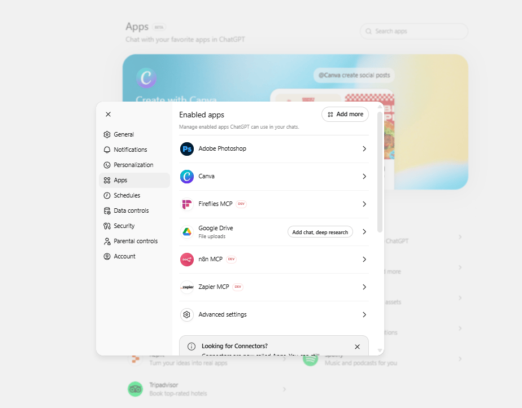Expand Canva app details
Screen dimensions: 522x408
click(x=364, y=176)
